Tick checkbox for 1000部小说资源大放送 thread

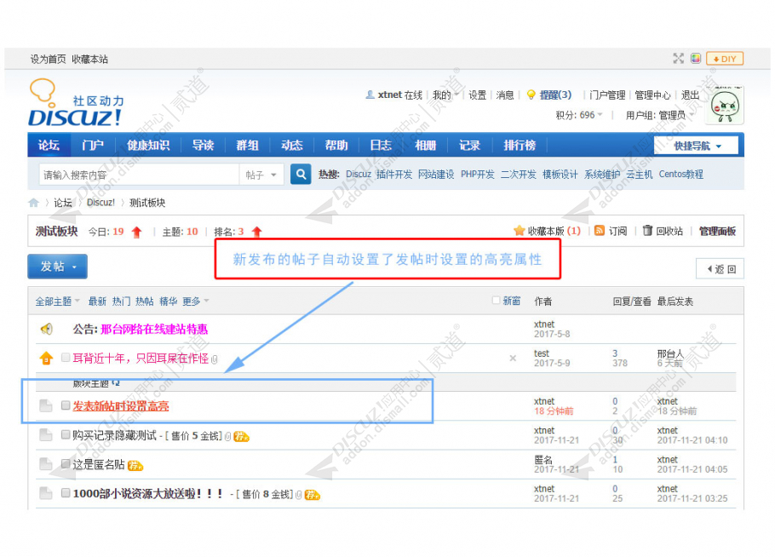[x=66, y=493]
